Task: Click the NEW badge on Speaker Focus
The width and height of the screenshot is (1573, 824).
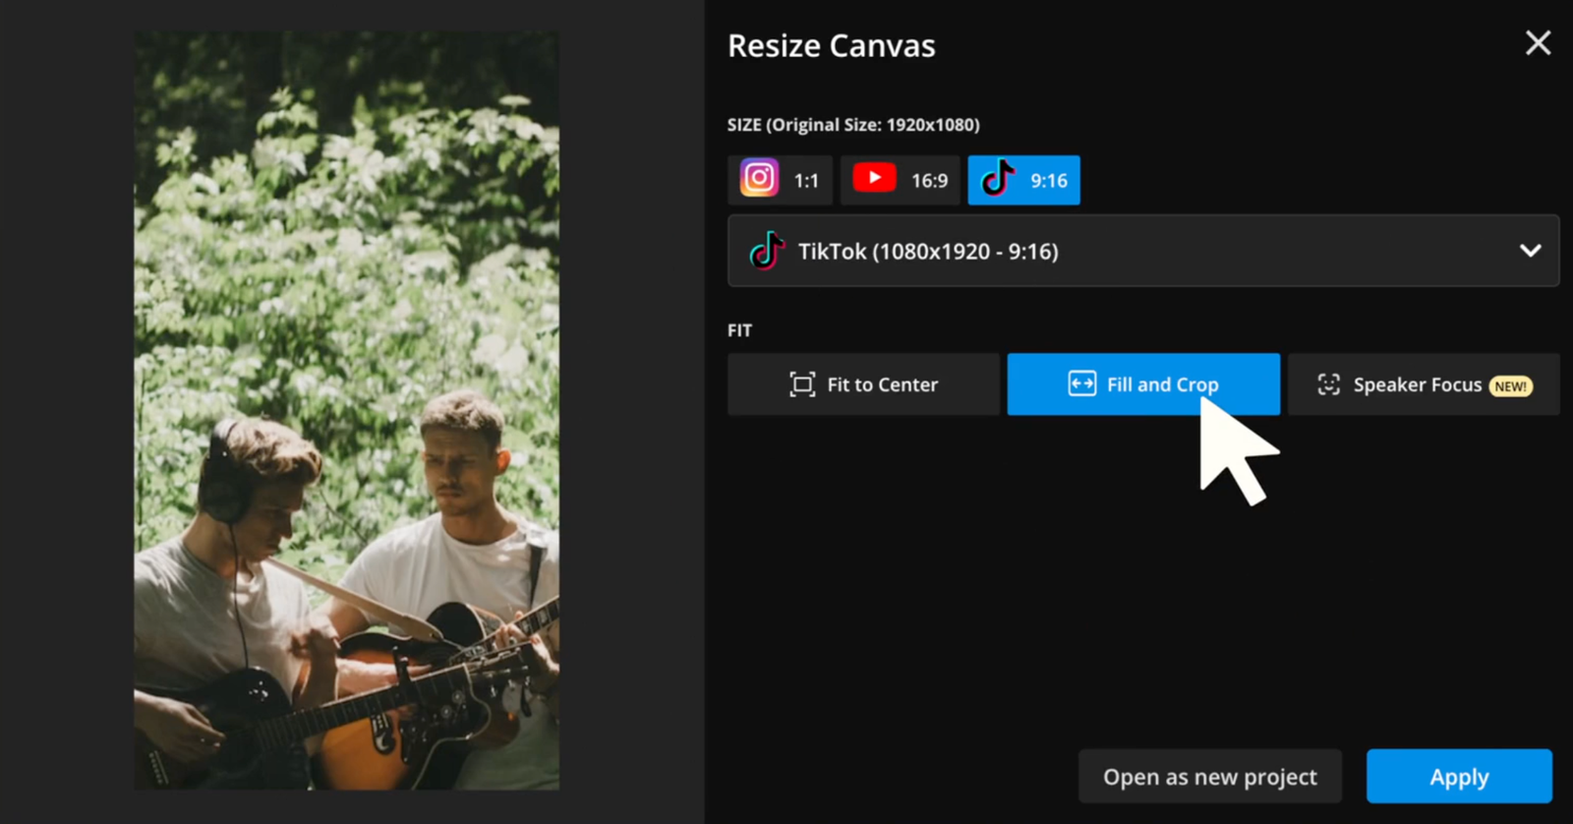Action: [x=1511, y=385]
